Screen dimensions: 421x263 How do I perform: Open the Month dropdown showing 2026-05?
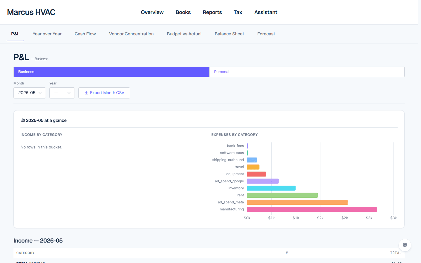[30, 93]
